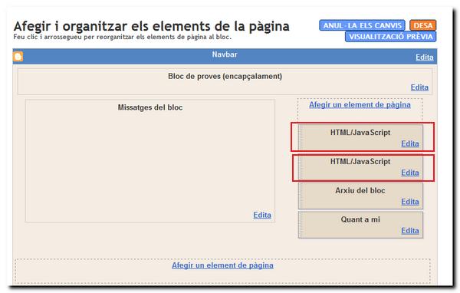Click Edita for Quant a mi
460x293 pixels.
[x=410, y=230]
